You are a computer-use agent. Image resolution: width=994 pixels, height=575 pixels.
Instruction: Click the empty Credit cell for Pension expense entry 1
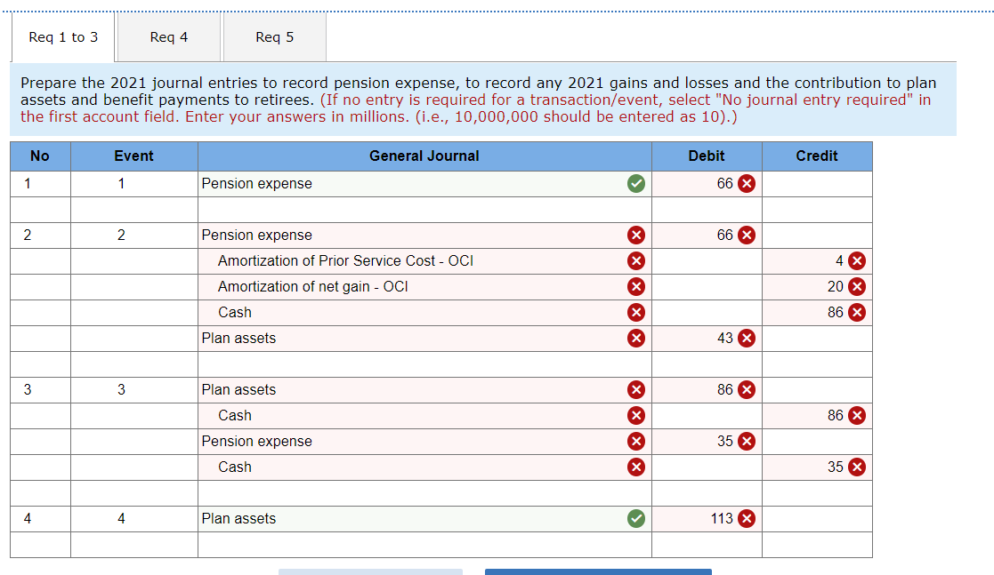816,183
